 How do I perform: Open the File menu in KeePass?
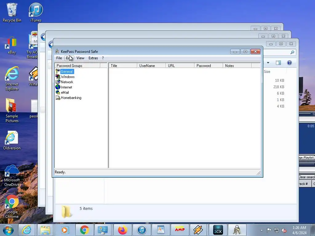59,58
